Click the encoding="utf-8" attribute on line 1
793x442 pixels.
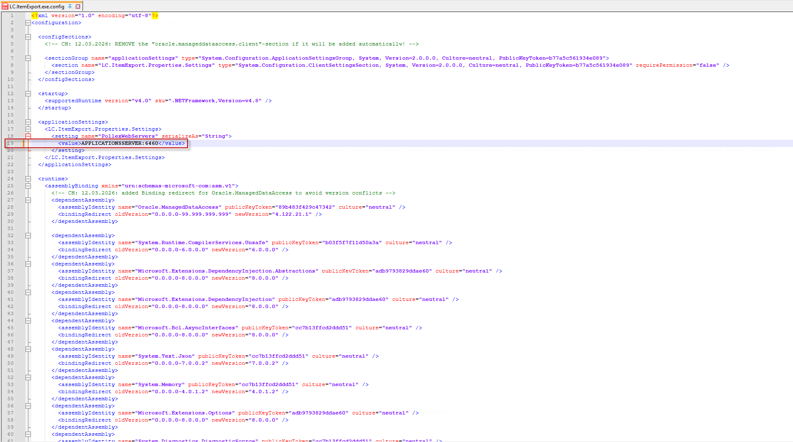point(125,15)
